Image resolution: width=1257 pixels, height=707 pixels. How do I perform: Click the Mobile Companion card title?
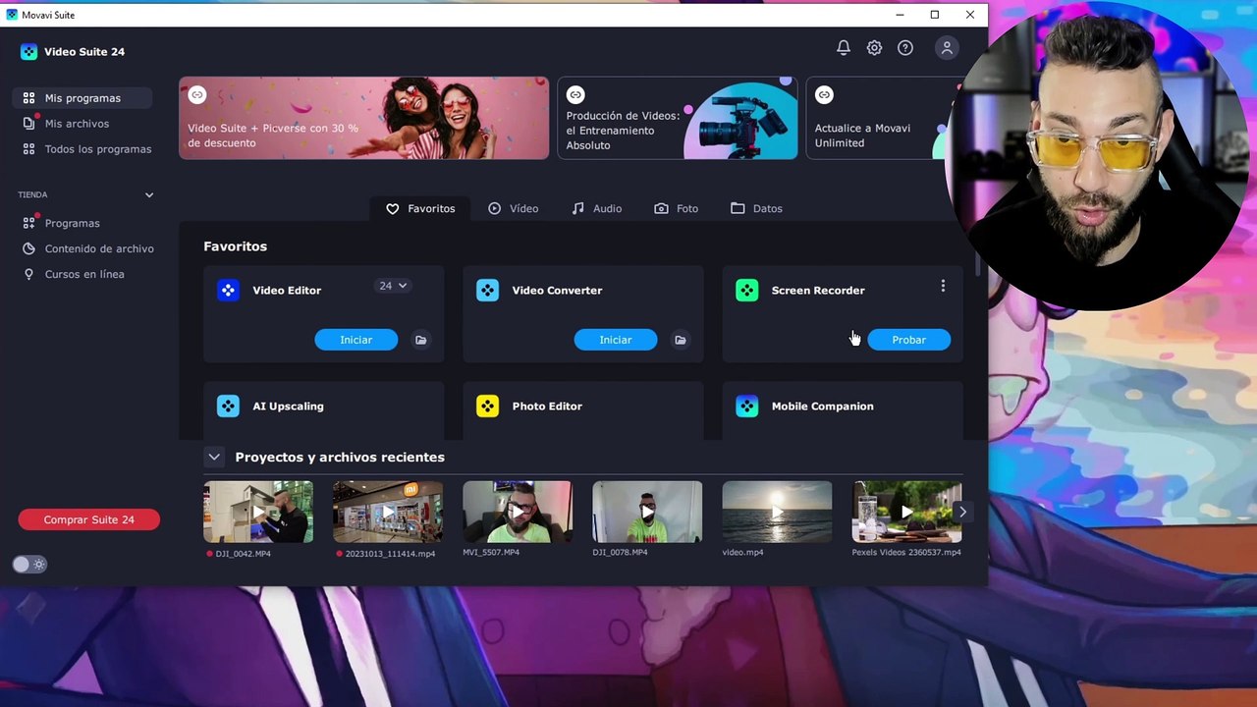coord(822,407)
